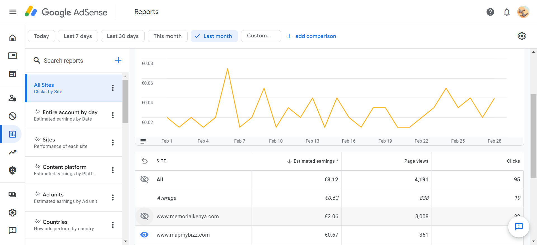Click the Google AdSense logo
The width and height of the screenshot is (537, 245).
point(66,12)
